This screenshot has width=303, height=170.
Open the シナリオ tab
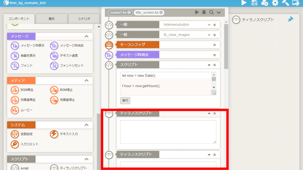84,19
